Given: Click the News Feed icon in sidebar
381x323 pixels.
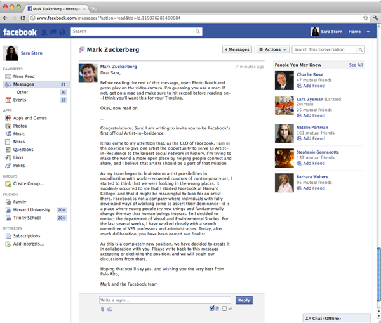Looking at the screenshot, I should click(x=8, y=77).
